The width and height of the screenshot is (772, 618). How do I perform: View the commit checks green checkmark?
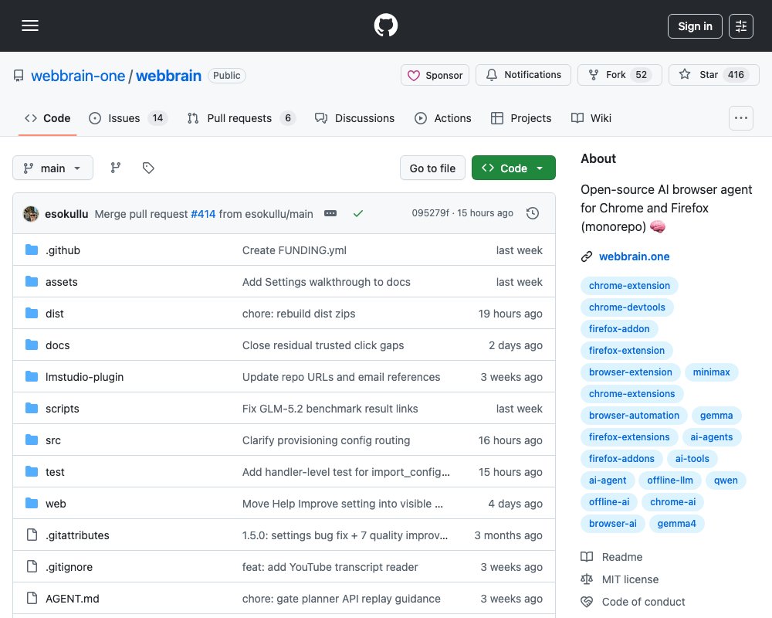click(358, 213)
